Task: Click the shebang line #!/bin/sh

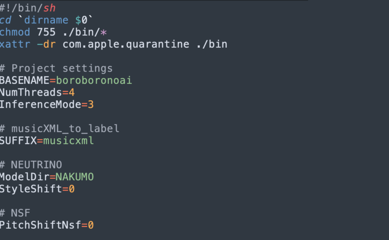Action: [x=27, y=8]
